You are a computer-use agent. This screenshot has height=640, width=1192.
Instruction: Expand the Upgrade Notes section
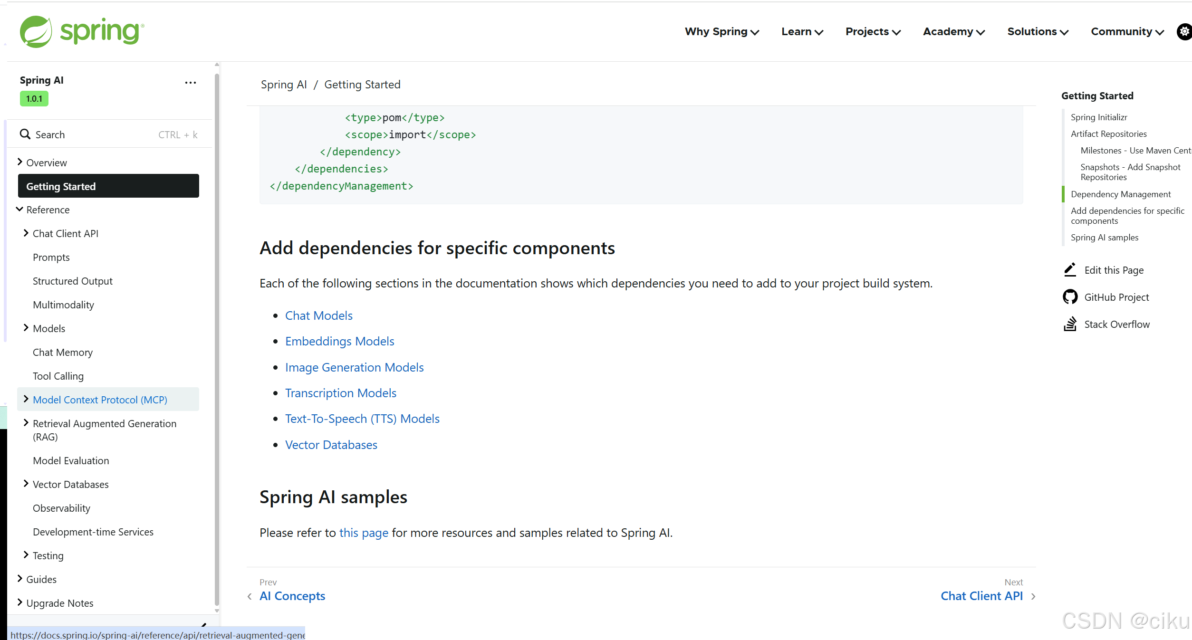click(x=19, y=602)
